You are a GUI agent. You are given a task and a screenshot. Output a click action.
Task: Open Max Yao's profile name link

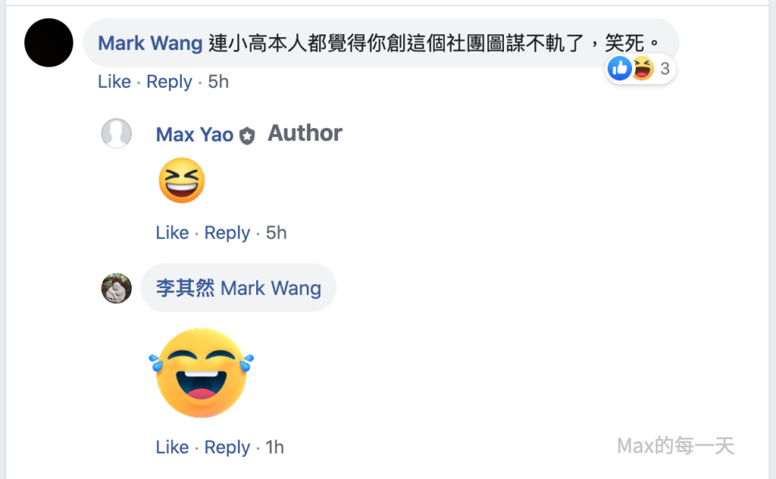[x=195, y=135]
